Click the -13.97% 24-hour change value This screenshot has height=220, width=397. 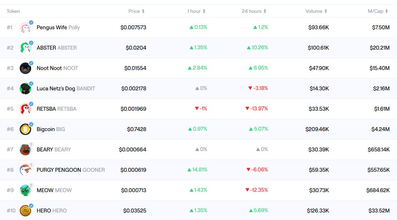point(257,109)
